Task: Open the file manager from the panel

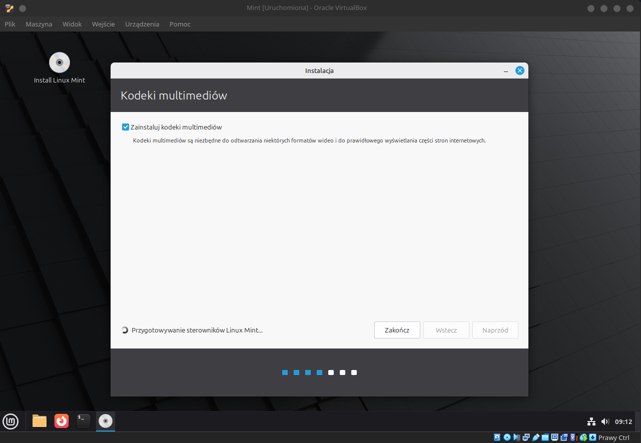Action: point(40,421)
